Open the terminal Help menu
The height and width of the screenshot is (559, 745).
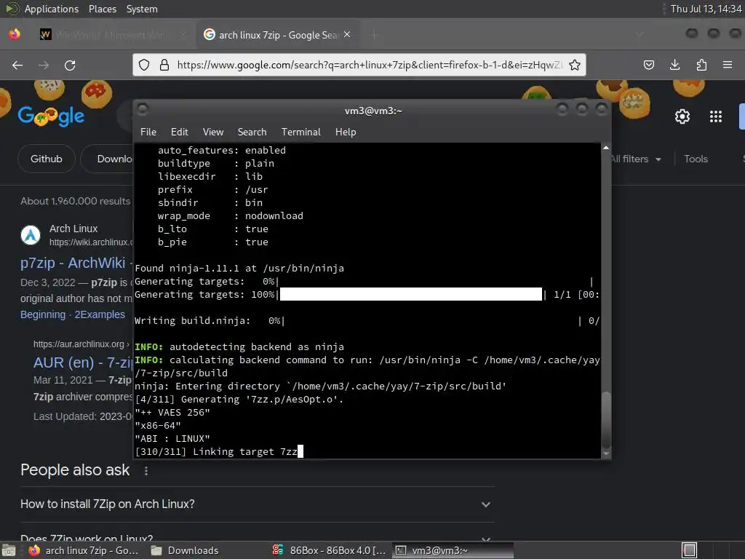346,132
